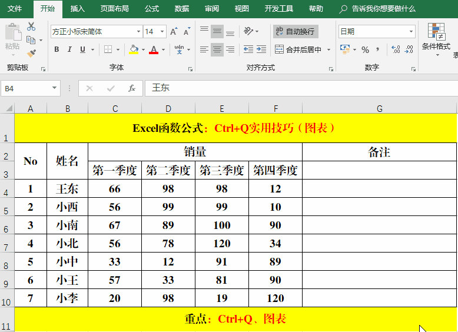The image size is (458, 332).
Task: Click the Copy icon
Action: 31,39
